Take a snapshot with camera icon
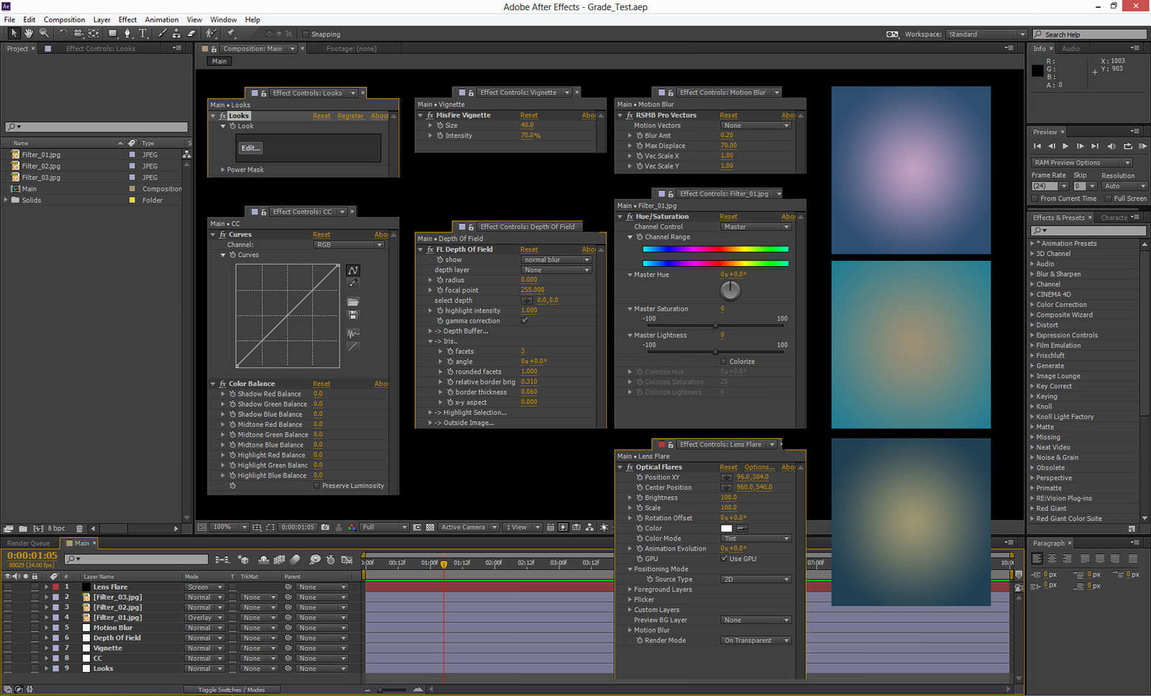Screen dimensions: 1151x696 tap(325, 527)
